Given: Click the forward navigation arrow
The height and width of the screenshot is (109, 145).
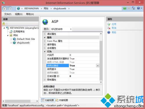Looking at the screenshot, I should coord(10,9).
